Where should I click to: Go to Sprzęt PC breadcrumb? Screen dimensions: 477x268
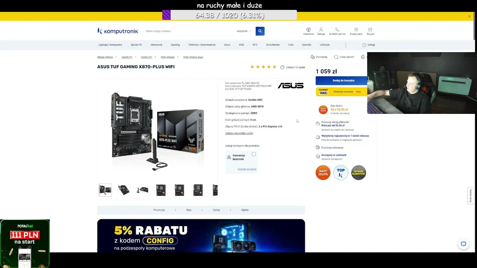point(127,57)
